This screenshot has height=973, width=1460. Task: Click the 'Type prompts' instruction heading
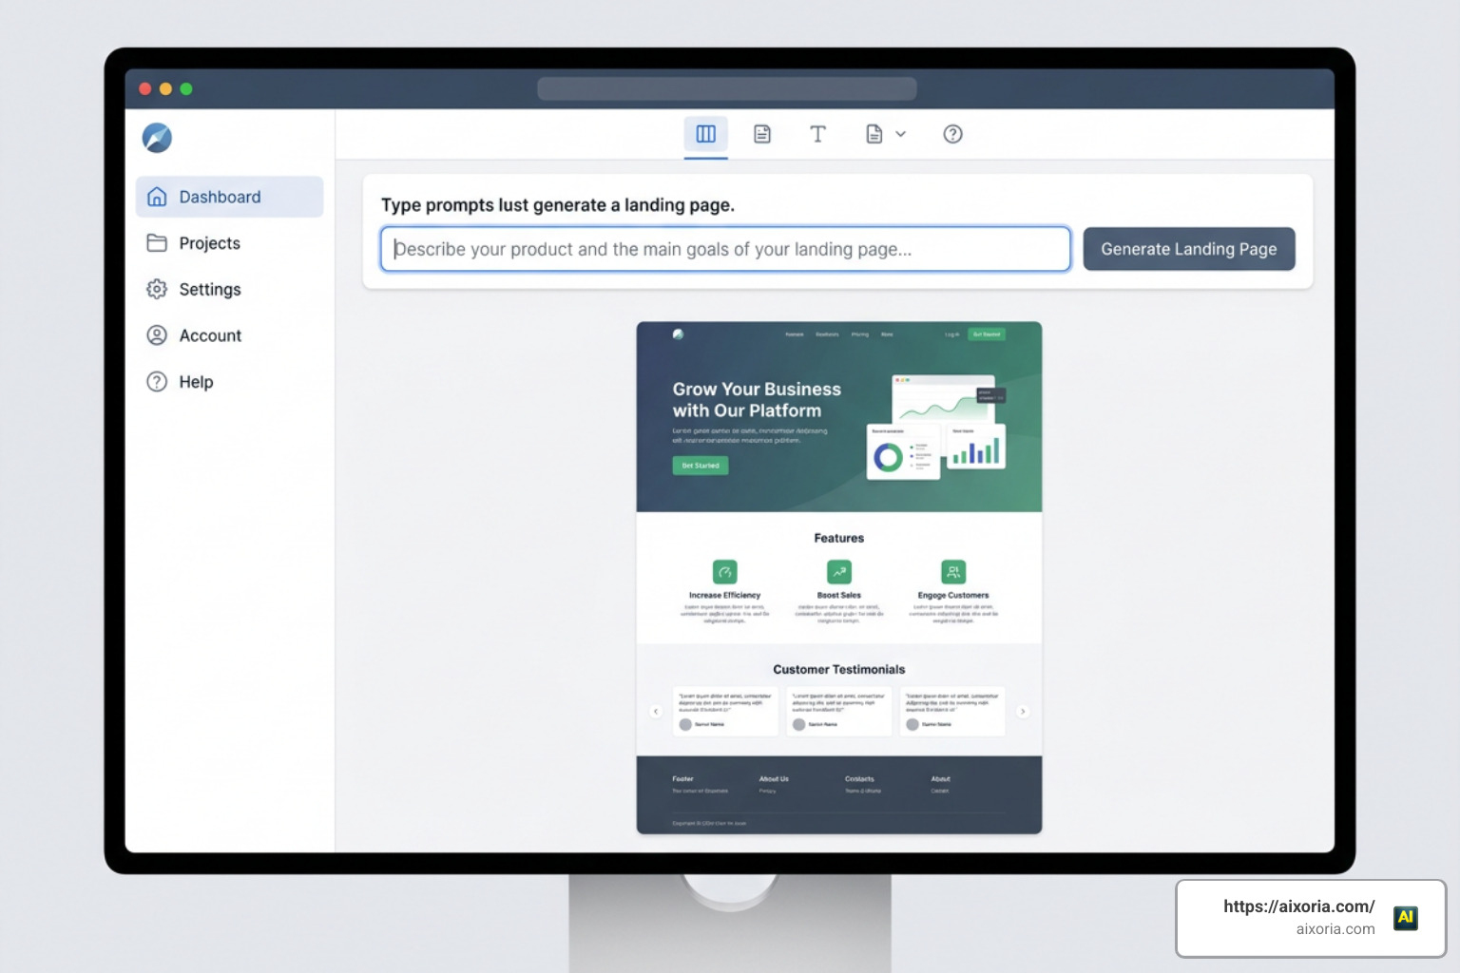tap(558, 205)
